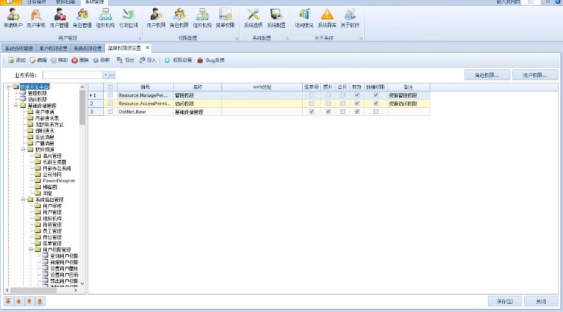
Task: Click the 保存(S) button
Action: click(504, 301)
